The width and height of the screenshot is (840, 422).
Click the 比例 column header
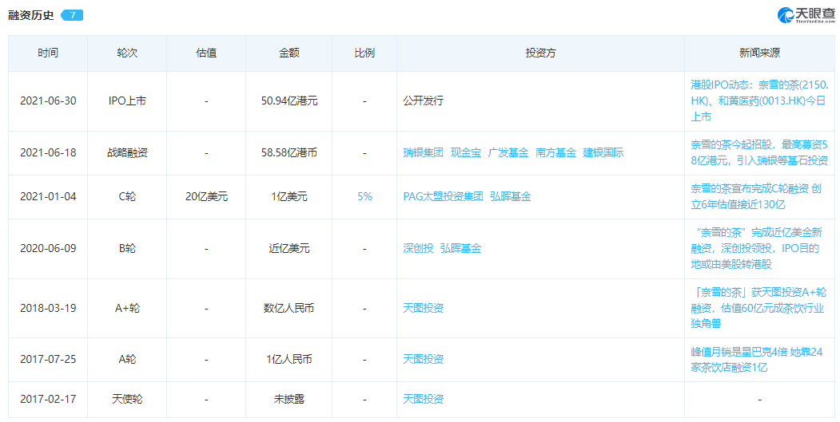364,53
